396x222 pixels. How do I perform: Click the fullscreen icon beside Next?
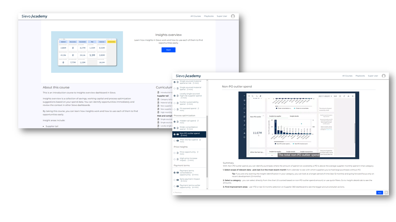(x=386, y=193)
